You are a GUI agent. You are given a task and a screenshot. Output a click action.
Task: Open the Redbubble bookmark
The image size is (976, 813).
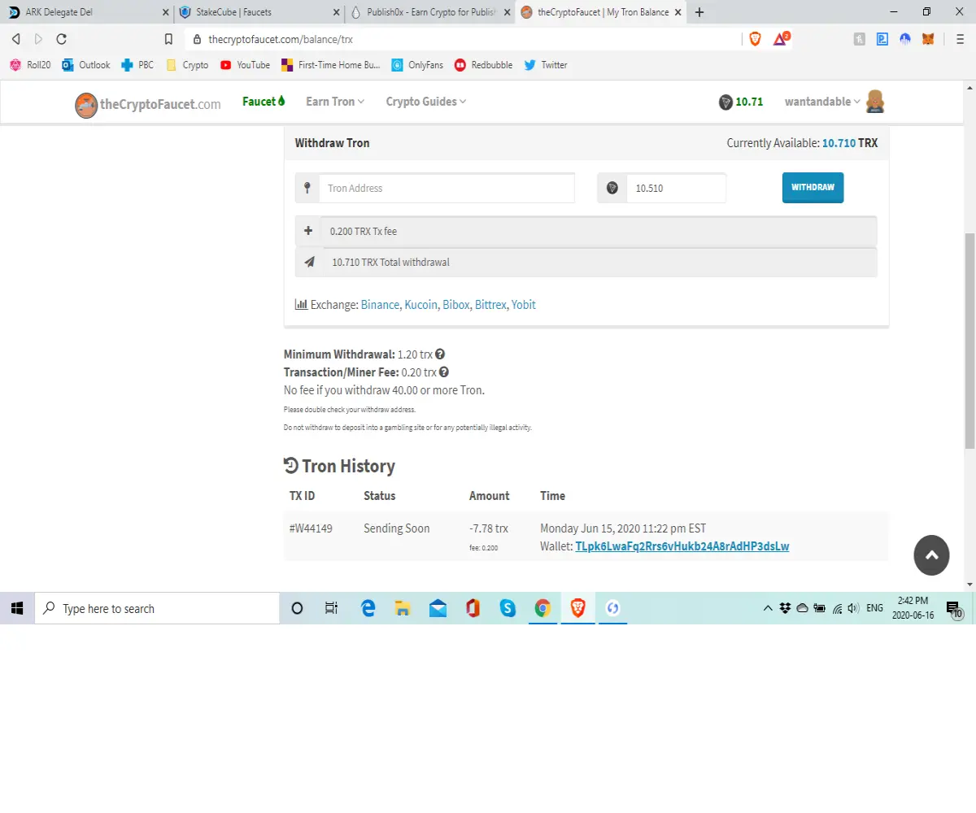point(483,65)
